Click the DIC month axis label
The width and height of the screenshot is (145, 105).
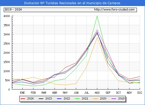[140, 93]
